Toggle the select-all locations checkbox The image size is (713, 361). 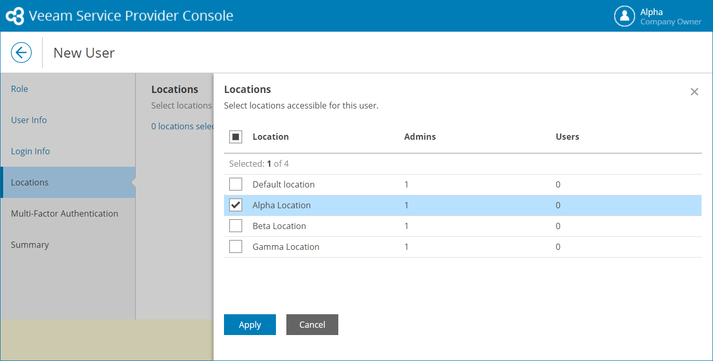tap(235, 137)
